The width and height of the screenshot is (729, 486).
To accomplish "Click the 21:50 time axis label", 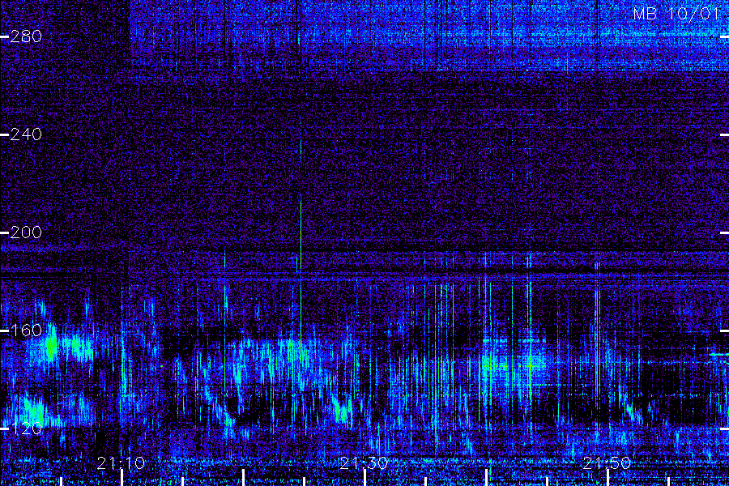I will tap(607, 463).
